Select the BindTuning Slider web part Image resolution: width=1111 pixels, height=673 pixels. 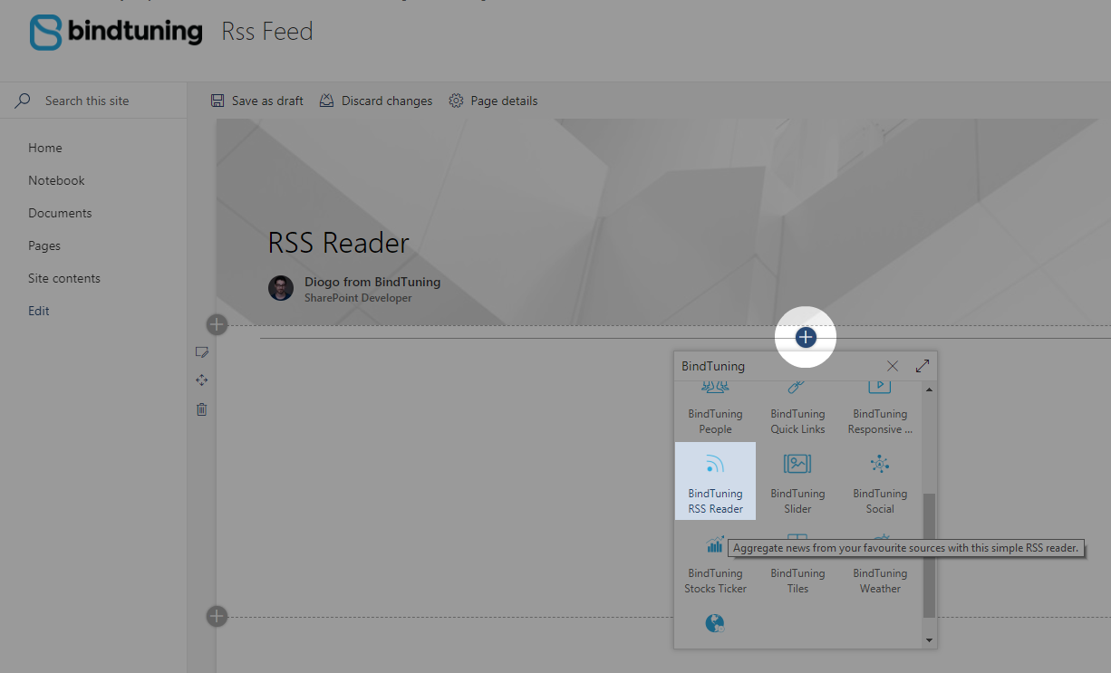click(797, 481)
